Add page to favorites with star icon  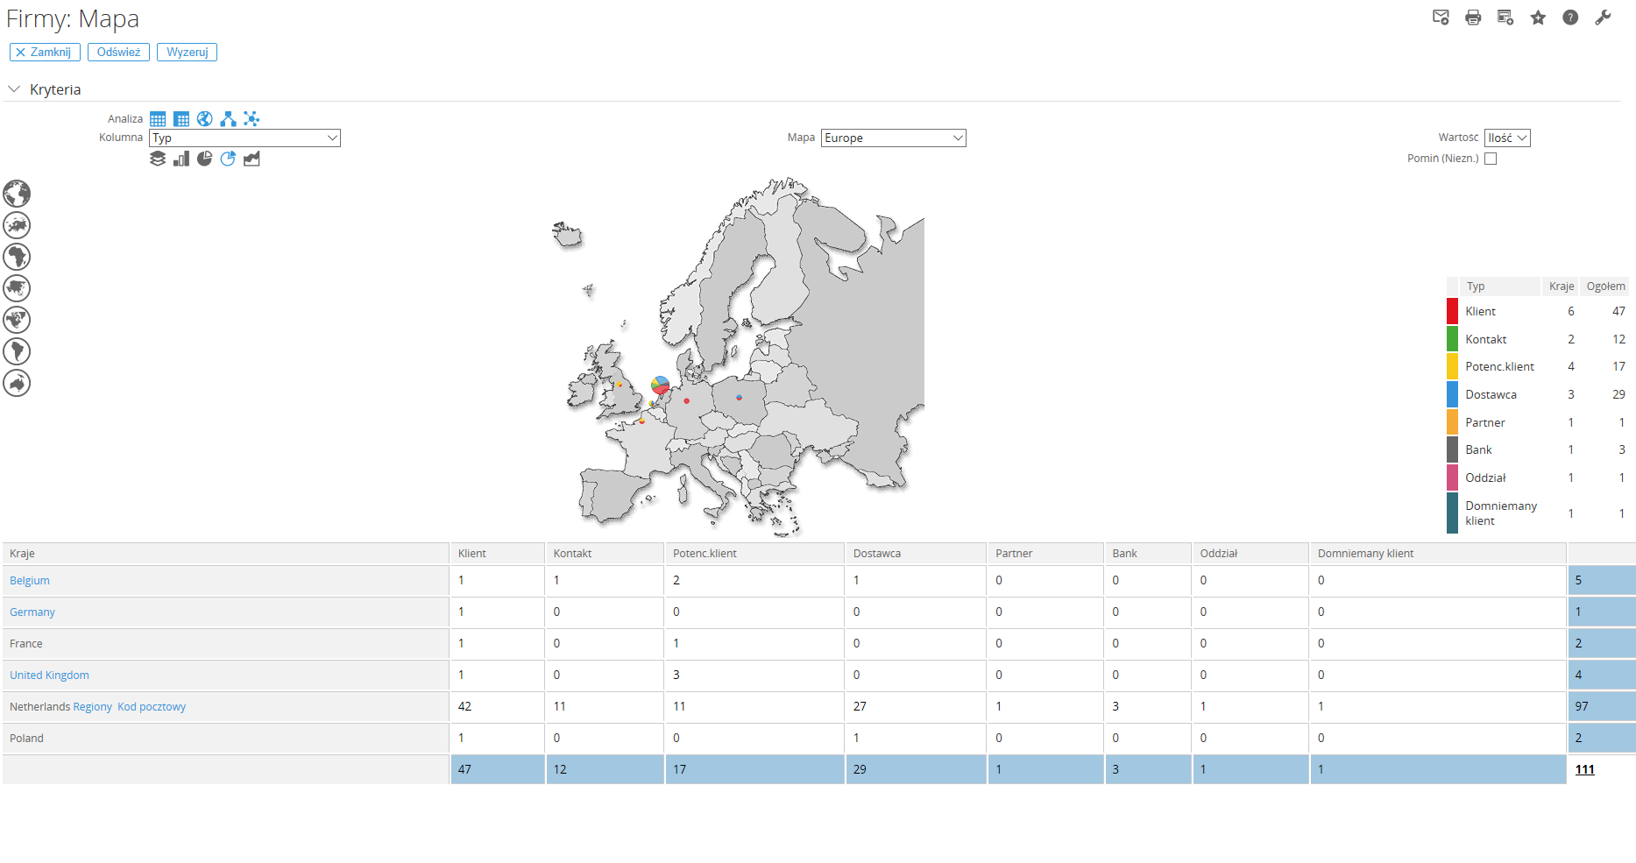[1538, 18]
